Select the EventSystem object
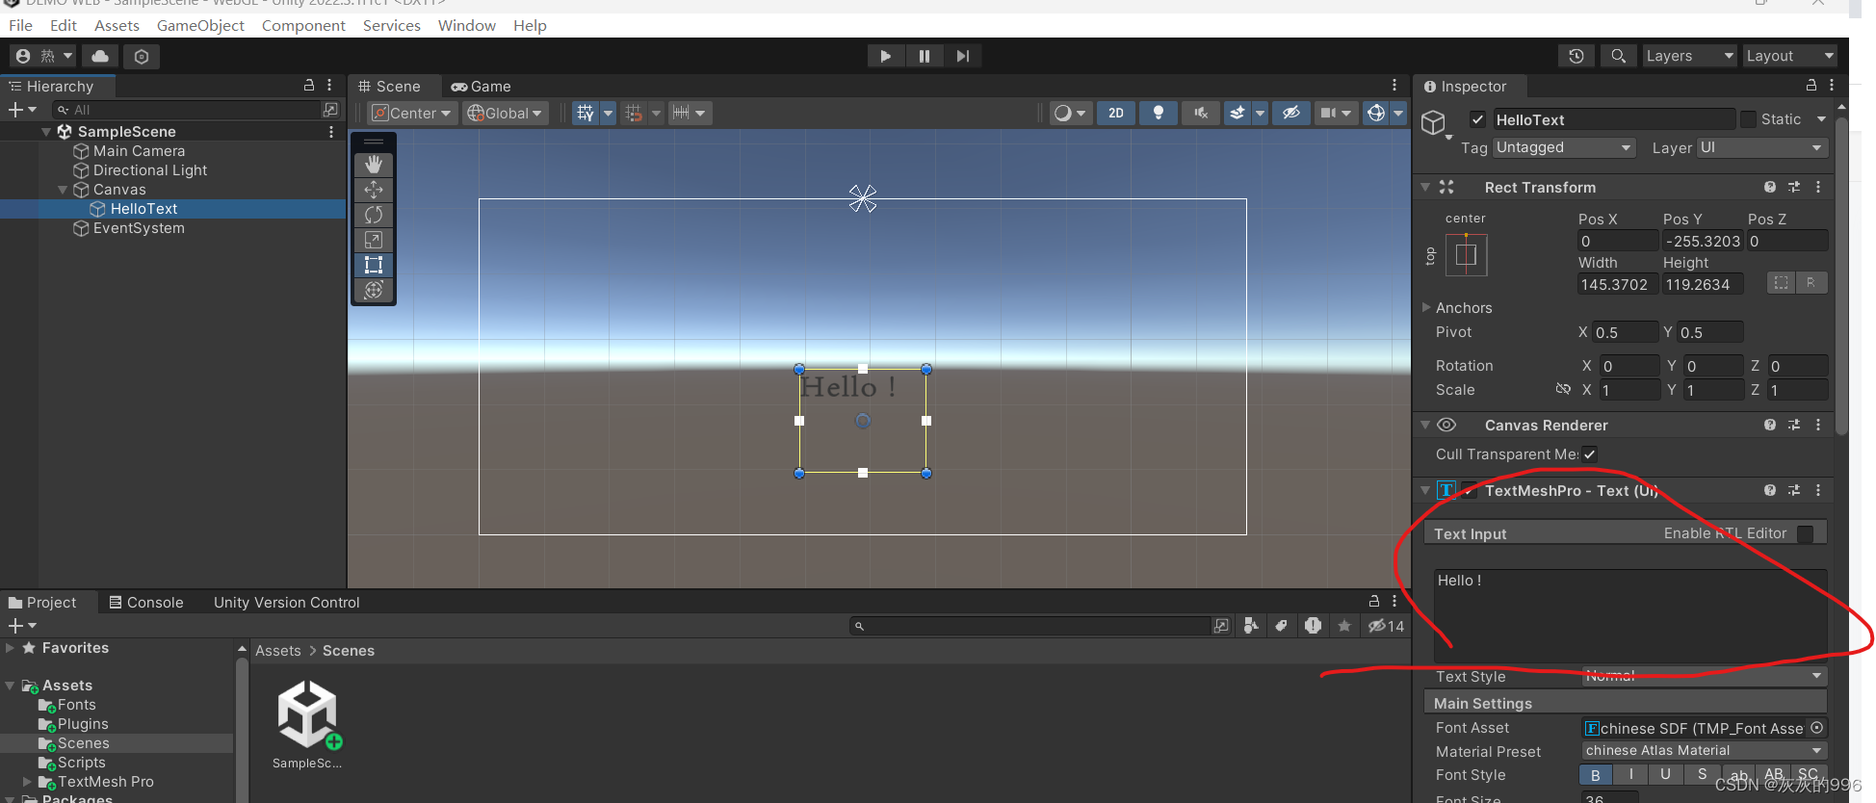Viewport: 1876px width, 803px height. 139,228
